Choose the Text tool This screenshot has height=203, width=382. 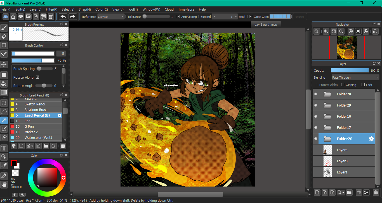[4, 148]
